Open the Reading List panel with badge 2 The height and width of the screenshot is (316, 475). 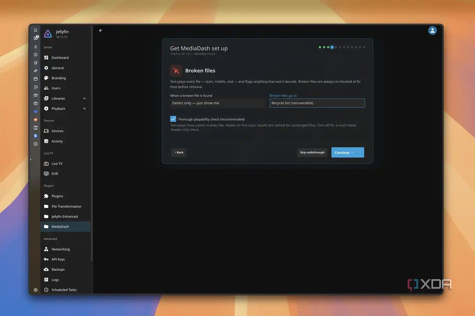[36, 38]
